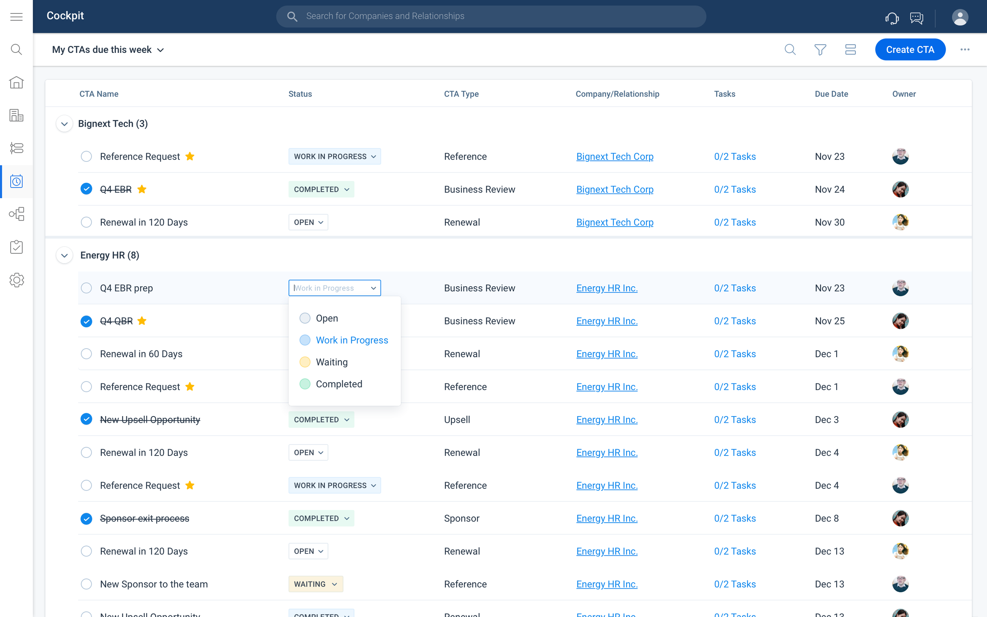Open the Cockpit clock icon in sidebar

[x=16, y=181]
